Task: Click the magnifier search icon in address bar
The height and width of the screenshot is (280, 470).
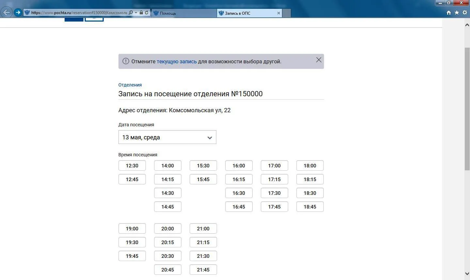Action: click(x=131, y=13)
